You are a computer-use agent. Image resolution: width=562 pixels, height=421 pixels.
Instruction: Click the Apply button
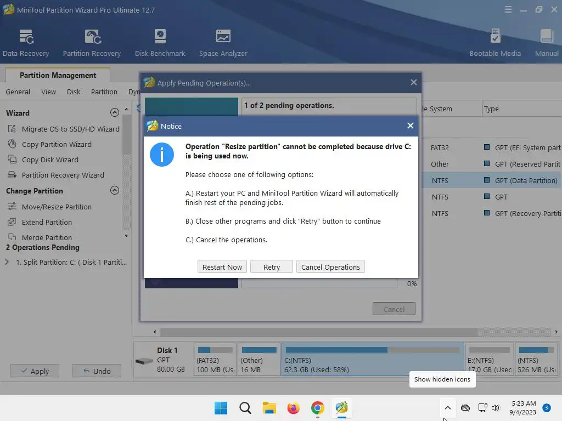tap(35, 371)
